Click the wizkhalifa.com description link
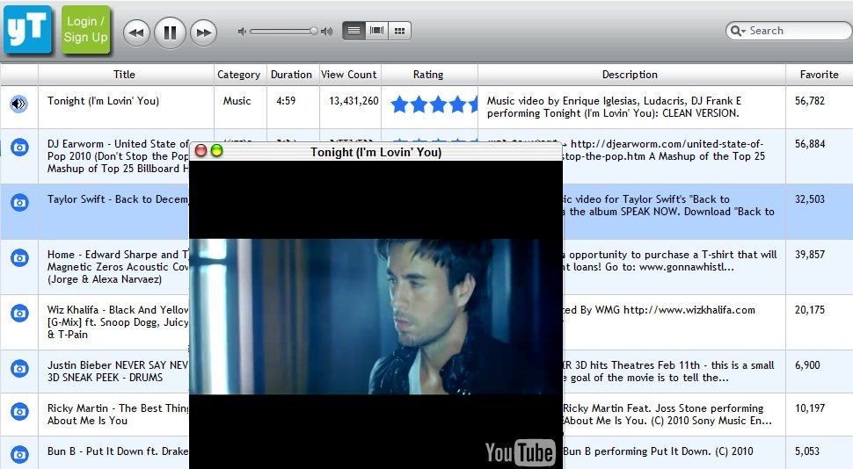The width and height of the screenshot is (853, 469). pyautogui.click(x=689, y=310)
